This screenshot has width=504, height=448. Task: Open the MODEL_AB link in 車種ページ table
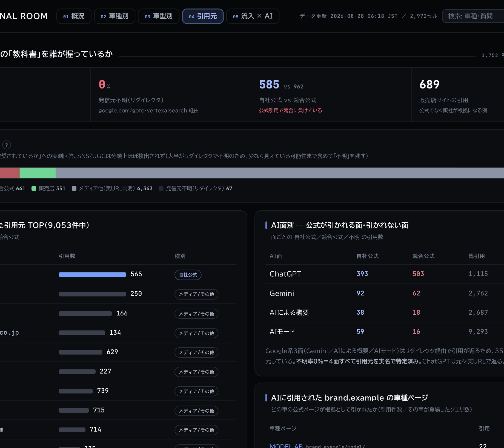click(286, 446)
